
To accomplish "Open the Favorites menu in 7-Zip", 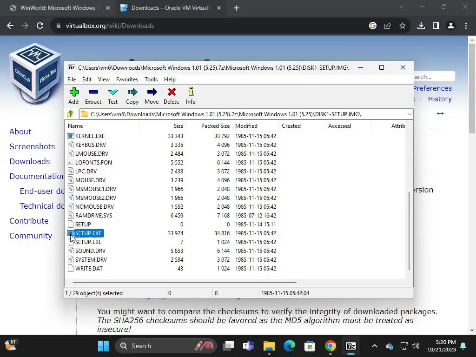I will click(x=127, y=79).
